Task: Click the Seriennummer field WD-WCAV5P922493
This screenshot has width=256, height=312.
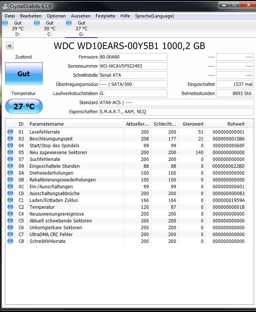Action: click(133, 66)
